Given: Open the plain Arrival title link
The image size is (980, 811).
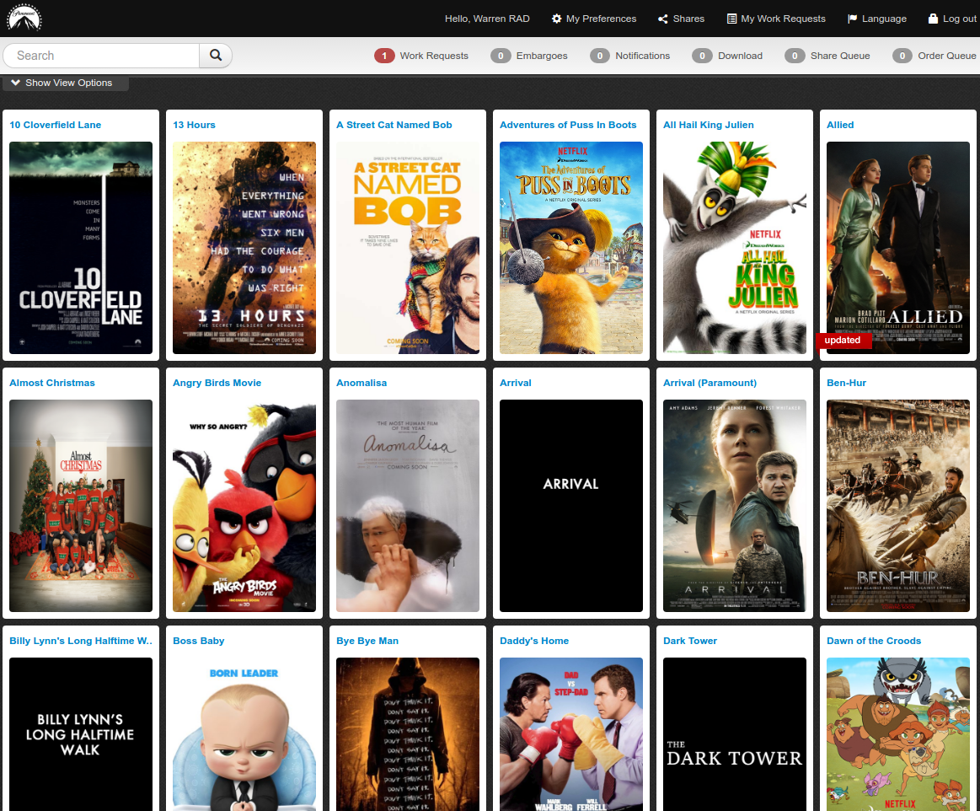Looking at the screenshot, I should click(516, 383).
